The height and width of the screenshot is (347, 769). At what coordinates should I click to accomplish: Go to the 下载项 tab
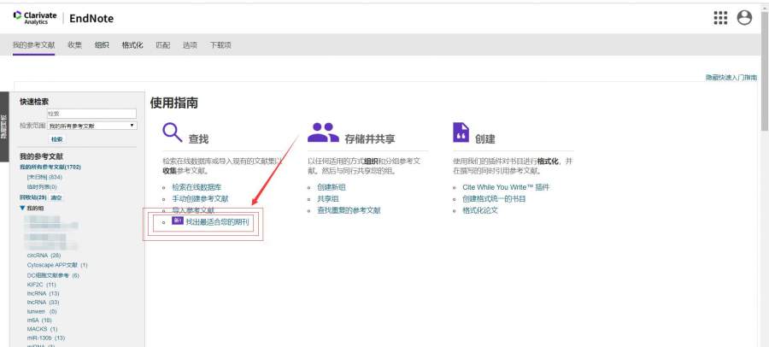click(x=220, y=44)
